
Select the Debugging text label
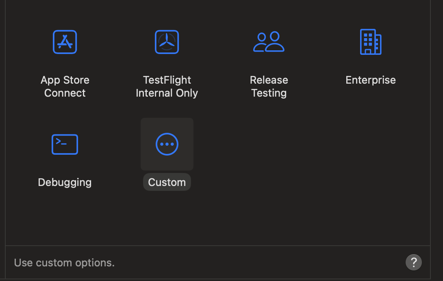(x=65, y=182)
